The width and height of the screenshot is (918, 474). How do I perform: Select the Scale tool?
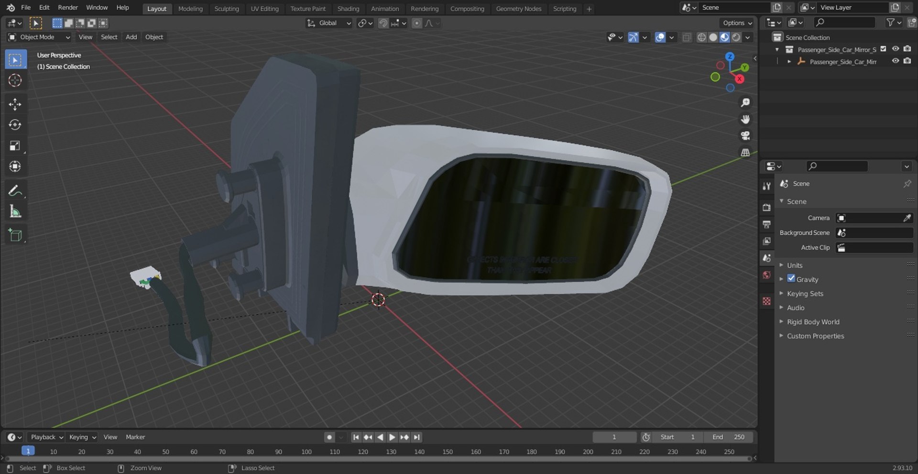click(15, 146)
